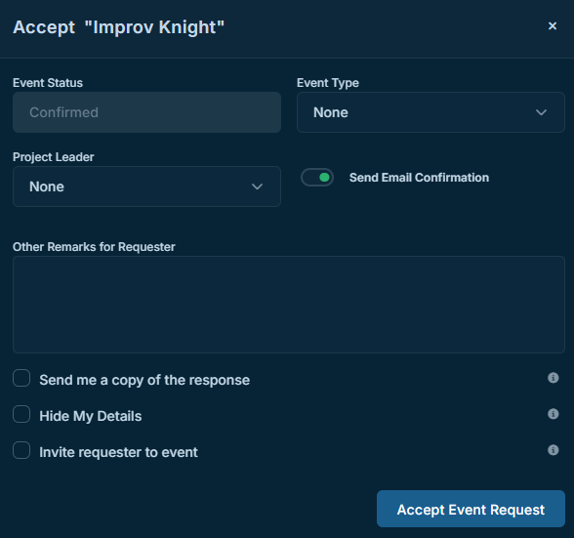
Task: Click the Project Leader chevron arrow
Action: click(257, 186)
